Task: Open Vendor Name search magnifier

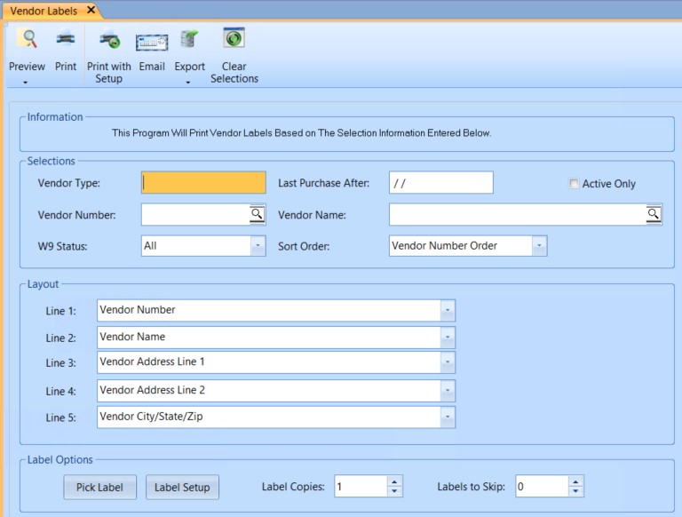Action: tap(653, 214)
